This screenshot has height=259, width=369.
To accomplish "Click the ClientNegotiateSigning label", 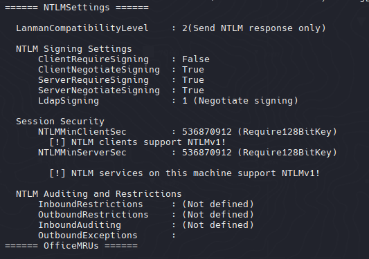I will pos(99,70).
